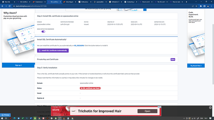Open VLC media player from taskbar
The width and height of the screenshot is (214, 120).
(64, 118)
